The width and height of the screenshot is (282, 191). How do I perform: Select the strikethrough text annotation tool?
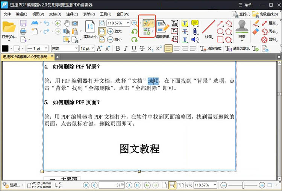pyautogui.click(x=185, y=31)
